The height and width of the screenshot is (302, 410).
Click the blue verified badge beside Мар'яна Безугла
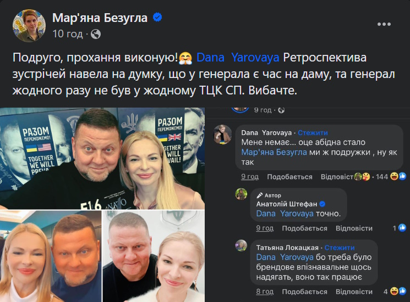pyautogui.click(x=157, y=17)
